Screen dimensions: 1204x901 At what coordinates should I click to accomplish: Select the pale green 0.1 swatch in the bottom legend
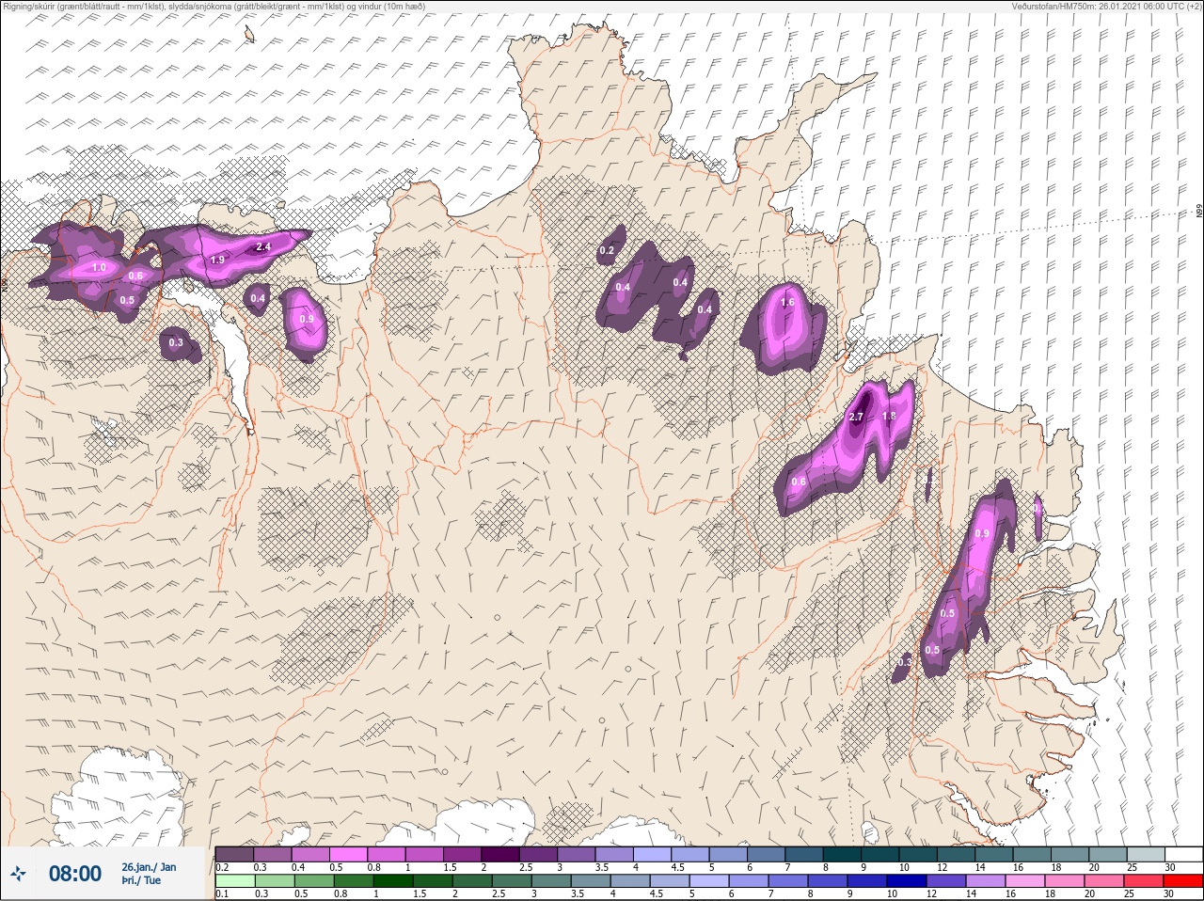[234, 881]
